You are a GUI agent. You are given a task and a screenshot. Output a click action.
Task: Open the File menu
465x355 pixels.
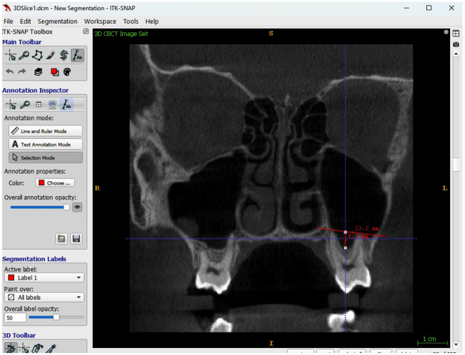click(8, 21)
